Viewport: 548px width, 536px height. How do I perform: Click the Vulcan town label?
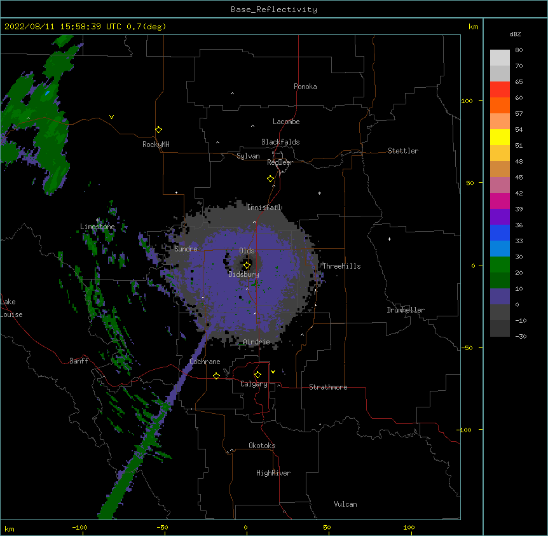coord(345,504)
